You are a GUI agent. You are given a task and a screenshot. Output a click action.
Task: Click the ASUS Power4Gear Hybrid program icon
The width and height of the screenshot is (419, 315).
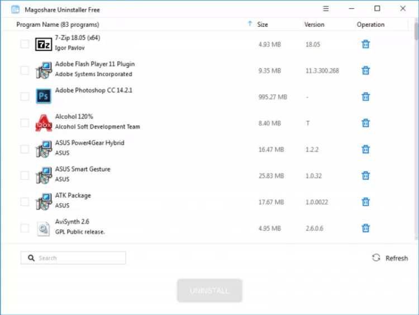click(x=44, y=149)
